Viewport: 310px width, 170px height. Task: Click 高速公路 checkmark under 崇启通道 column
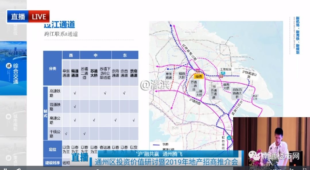coord(133,120)
